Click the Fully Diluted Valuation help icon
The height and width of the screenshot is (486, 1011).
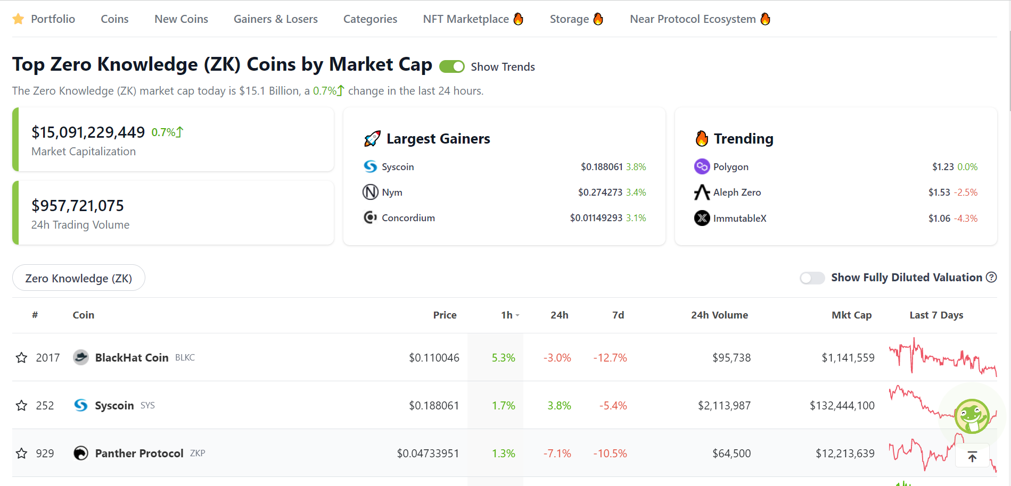991,277
